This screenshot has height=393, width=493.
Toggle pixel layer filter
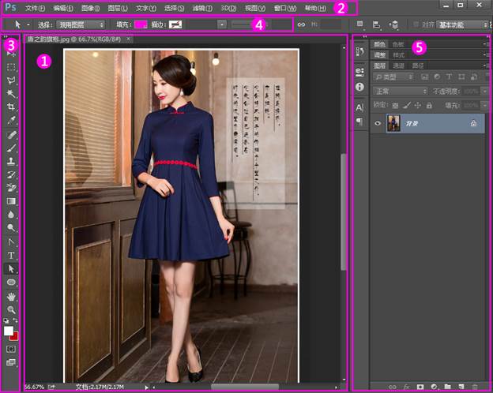click(x=425, y=77)
